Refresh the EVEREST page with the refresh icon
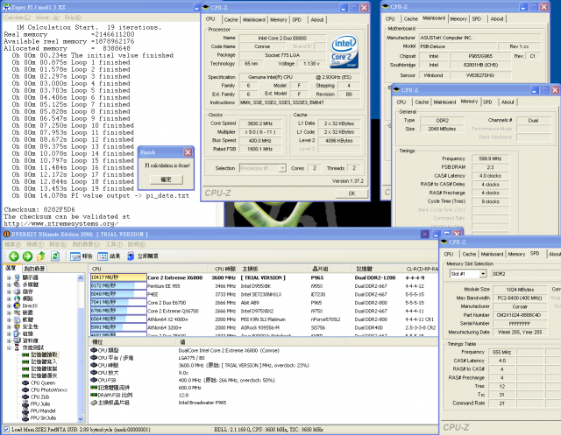The height and width of the screenshot is (435, 561). (55, 256)
